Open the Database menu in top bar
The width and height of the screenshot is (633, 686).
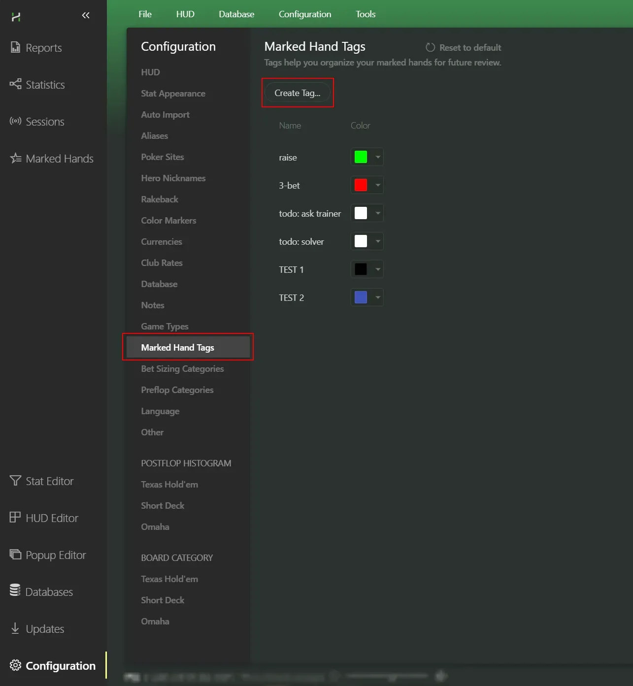[236, 14]
